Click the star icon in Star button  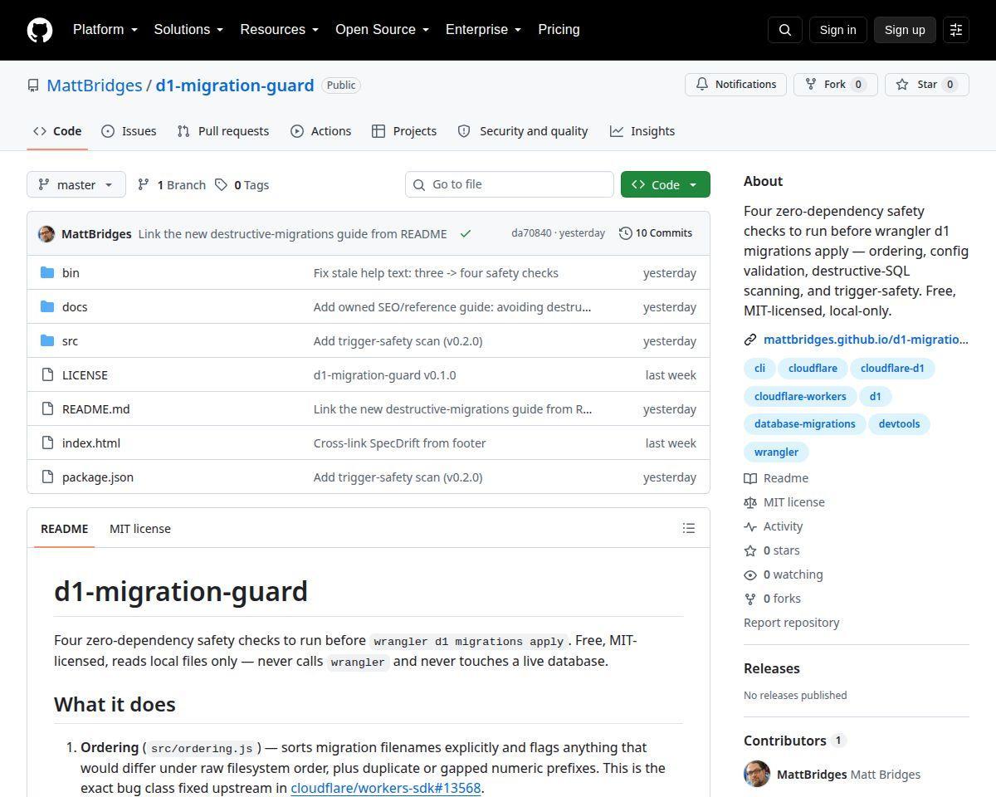pos(902,85)
